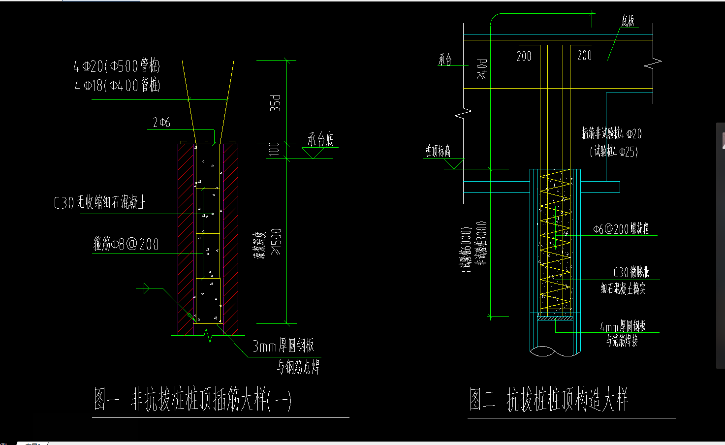Click the 插筋非试验桩4Φ20 annotation
The image size is (725, 445).
click(612, 133)
